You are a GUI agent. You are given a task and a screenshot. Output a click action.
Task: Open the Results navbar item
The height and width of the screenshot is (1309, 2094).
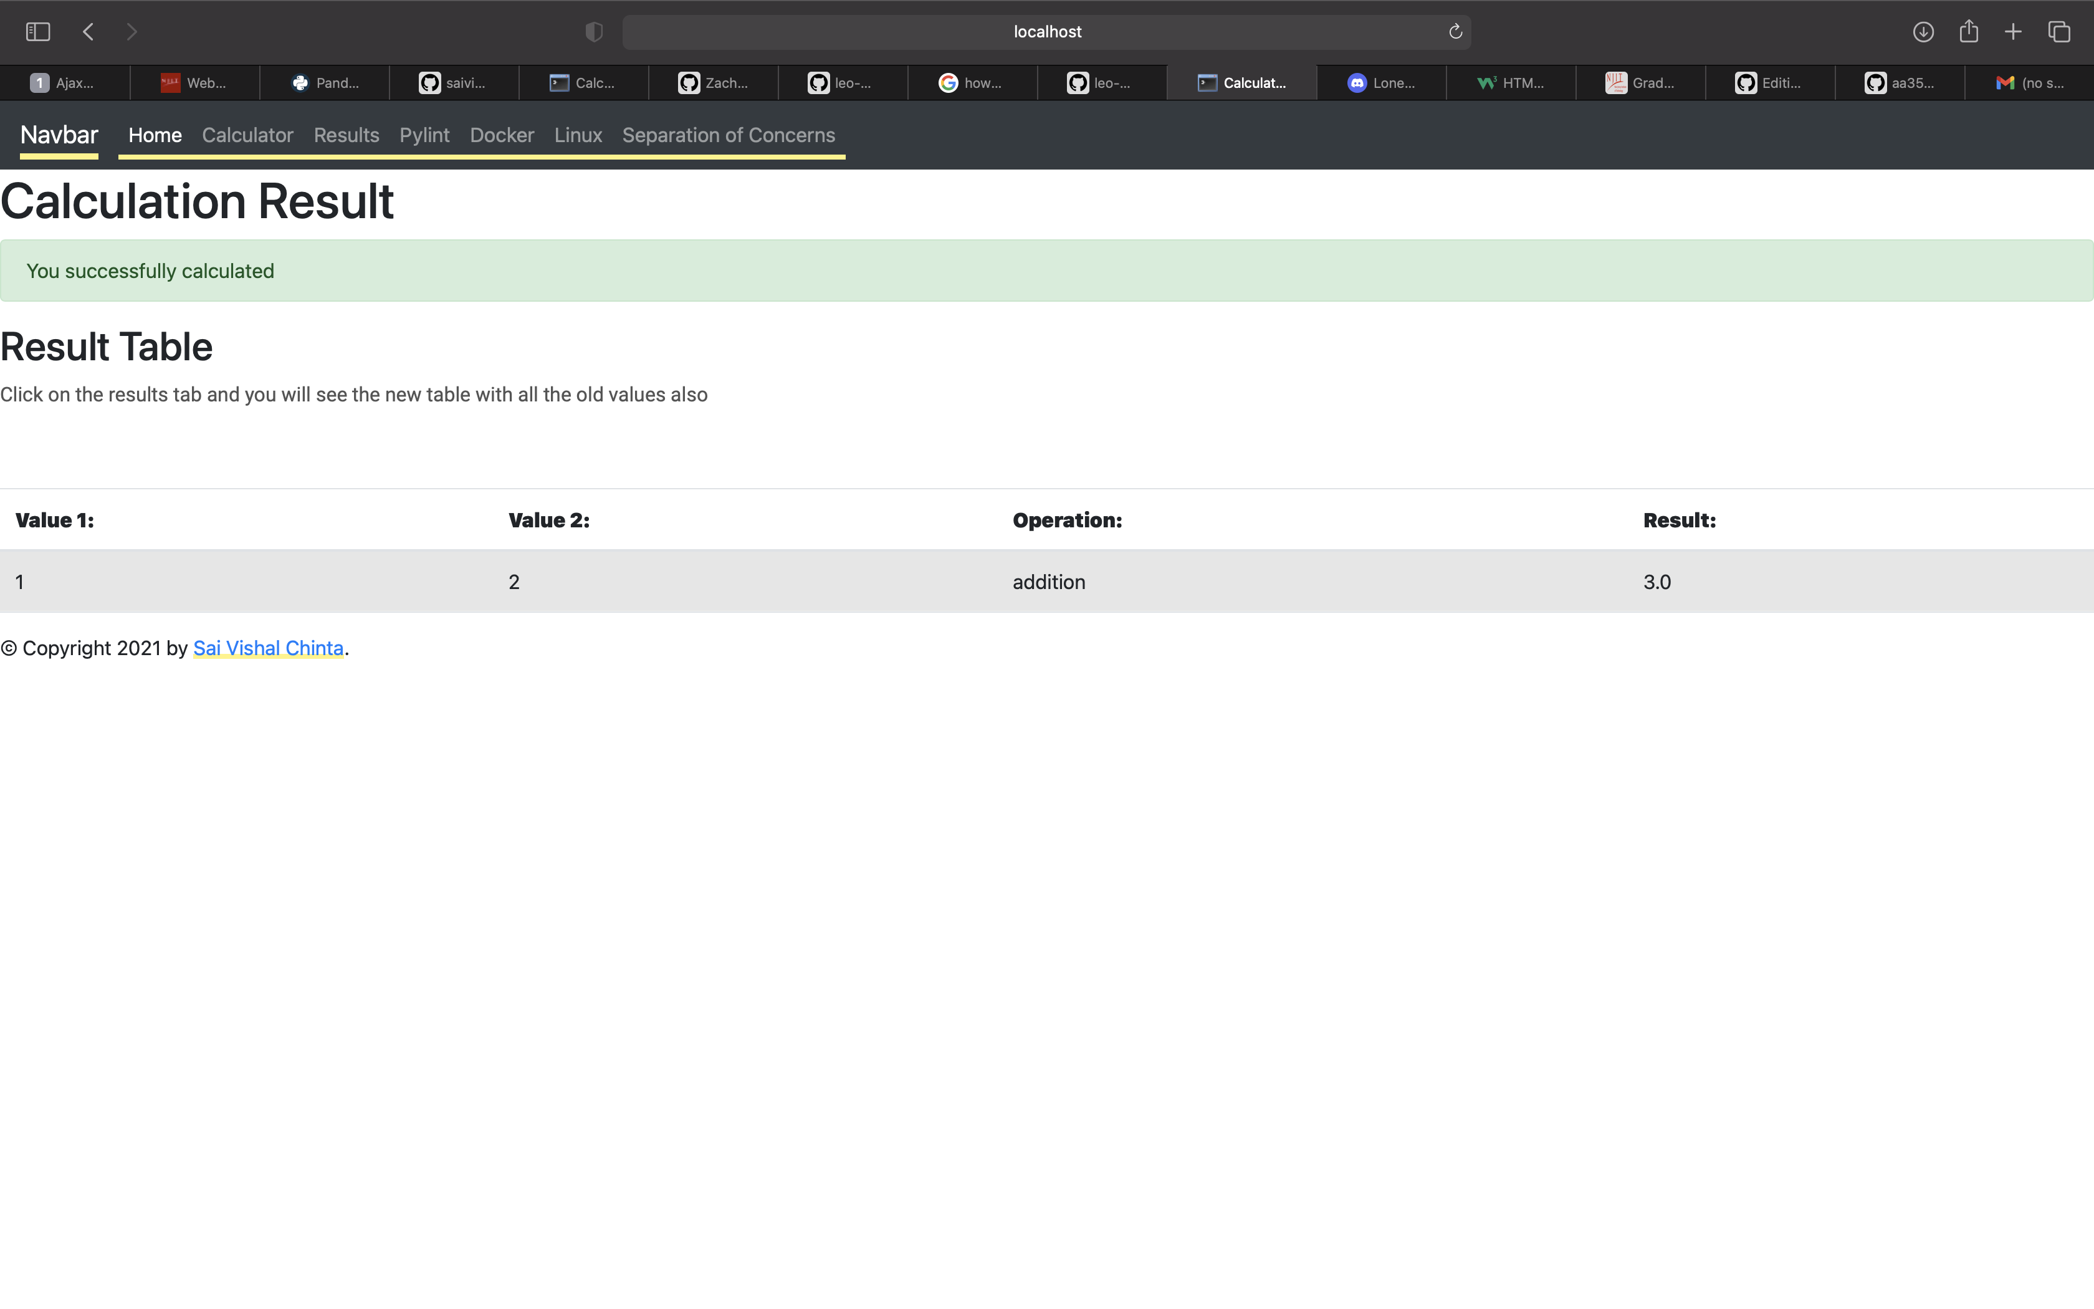tap(346, 135)
